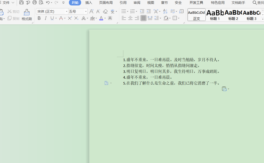Toggle character shading (gray A)
The image size is (264, 163).
tap(110, 18)
